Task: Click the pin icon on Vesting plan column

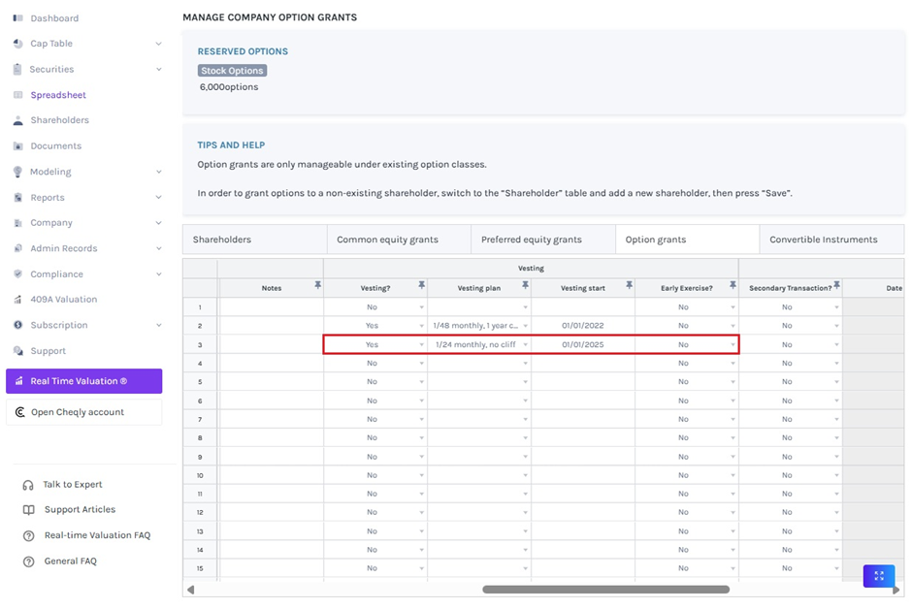Action: 525,285
